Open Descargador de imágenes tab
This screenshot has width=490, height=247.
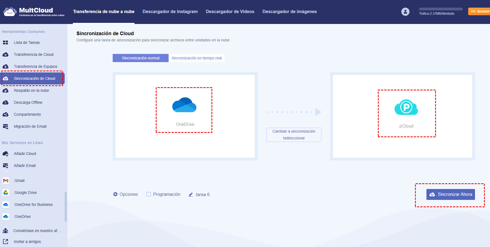click(290, 12)
